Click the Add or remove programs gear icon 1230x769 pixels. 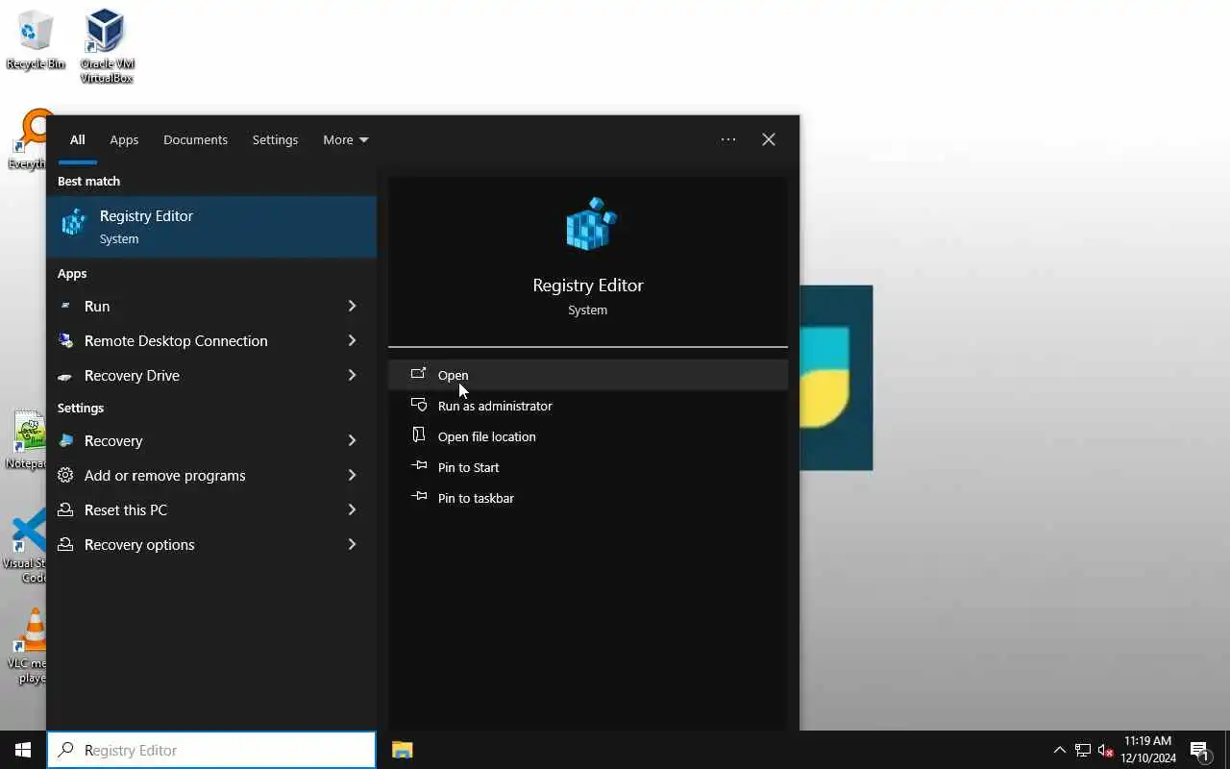pos(65,475)
